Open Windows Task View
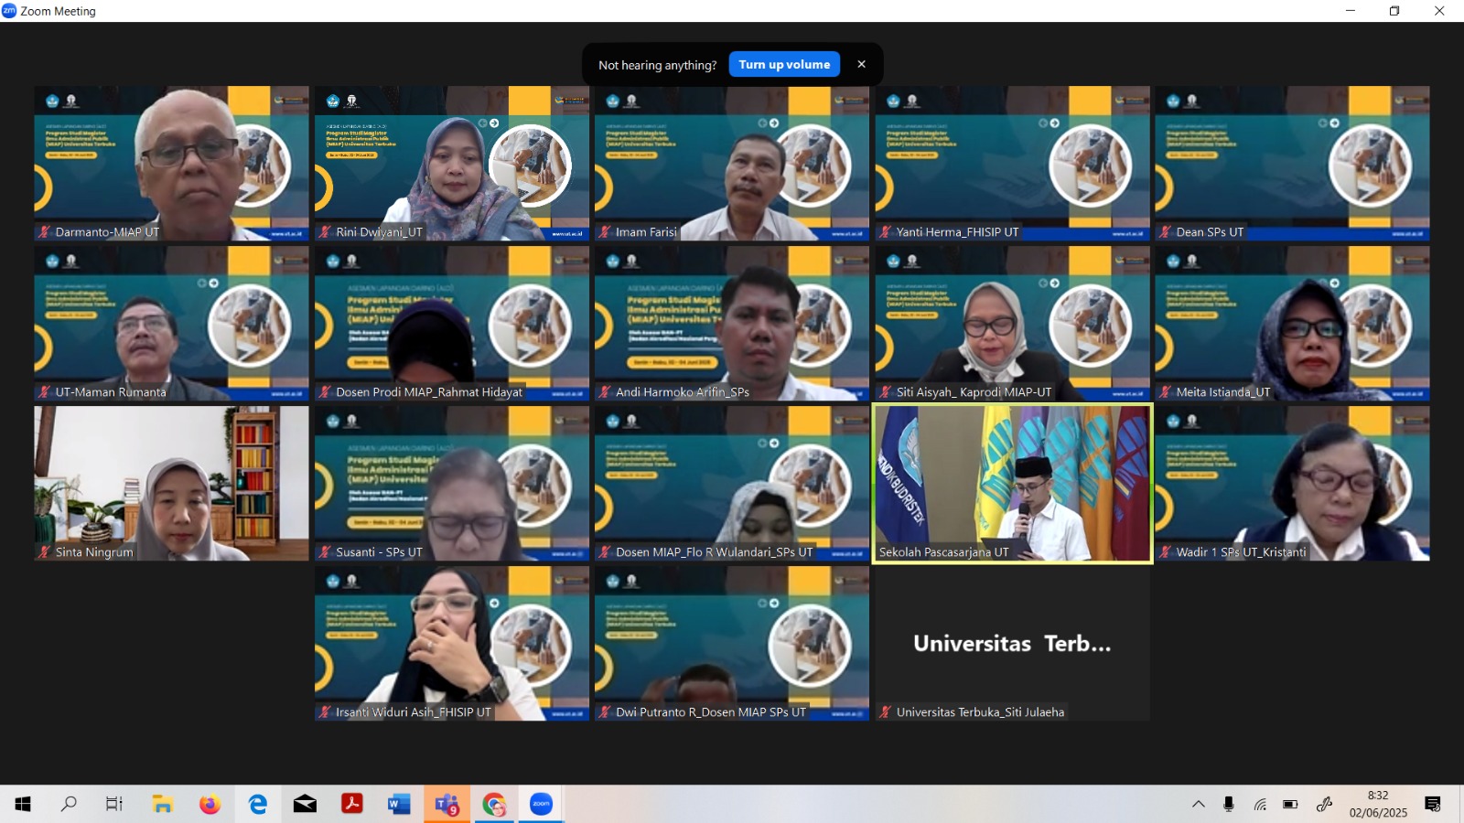The width and height of the screenshot is (1464, 823). (x=114, y=805)
